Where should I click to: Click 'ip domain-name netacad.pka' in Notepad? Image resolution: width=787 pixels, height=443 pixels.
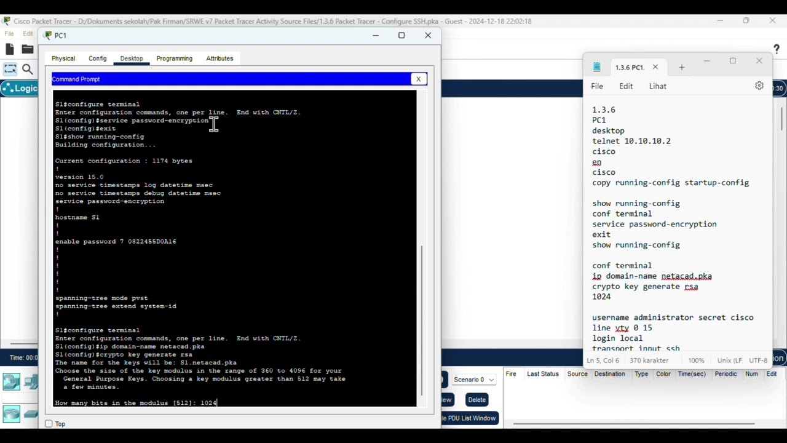(652, 276)
